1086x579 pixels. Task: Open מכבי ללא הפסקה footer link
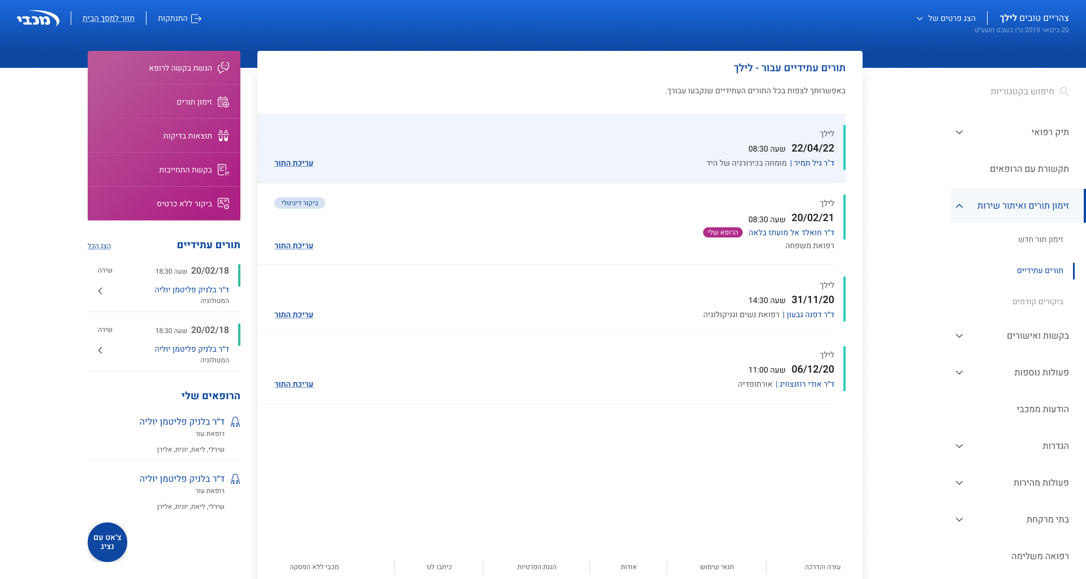(x=314, y=567)
